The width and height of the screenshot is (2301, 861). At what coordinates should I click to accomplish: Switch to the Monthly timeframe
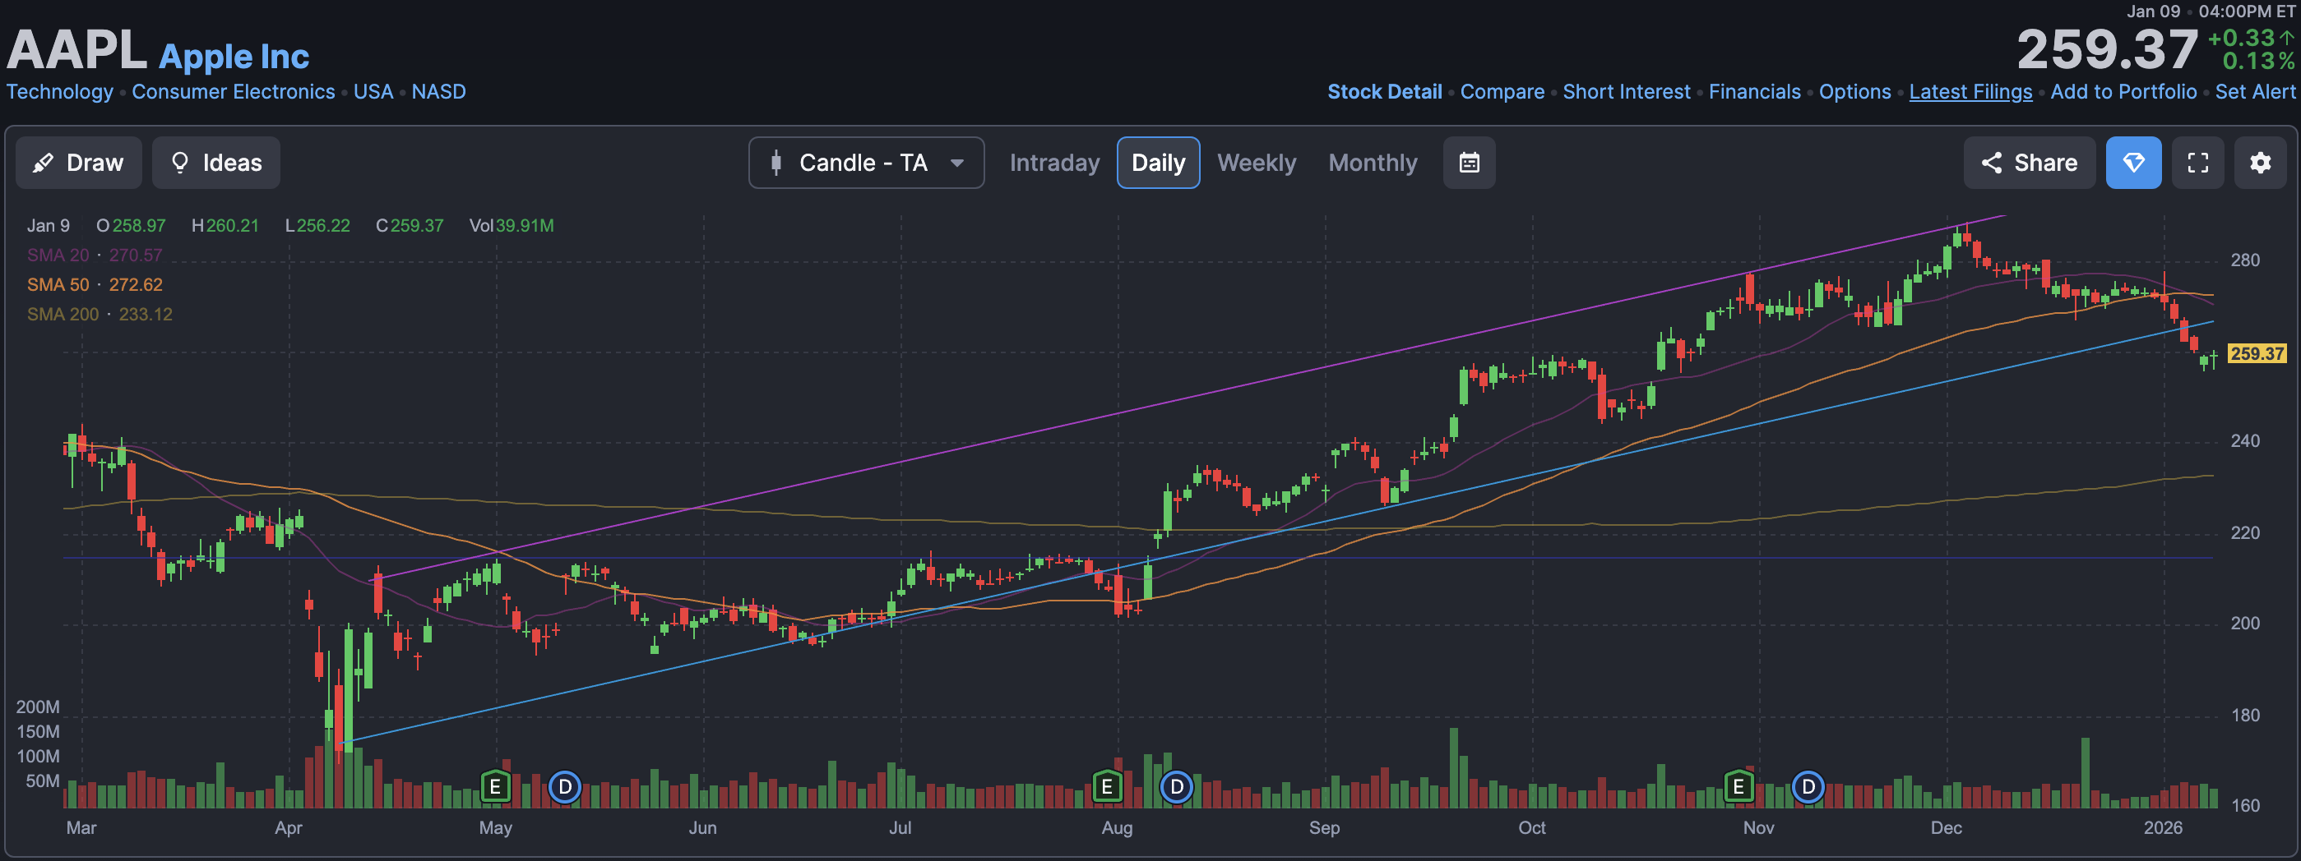coord(1372,163)
